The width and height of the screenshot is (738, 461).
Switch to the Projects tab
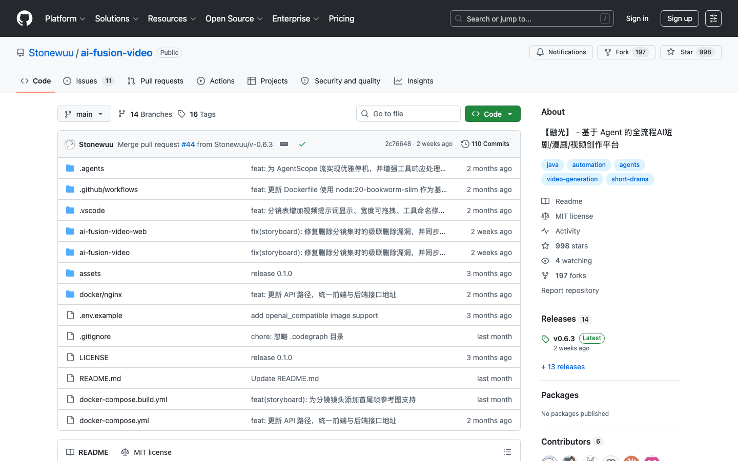[268, 81]
